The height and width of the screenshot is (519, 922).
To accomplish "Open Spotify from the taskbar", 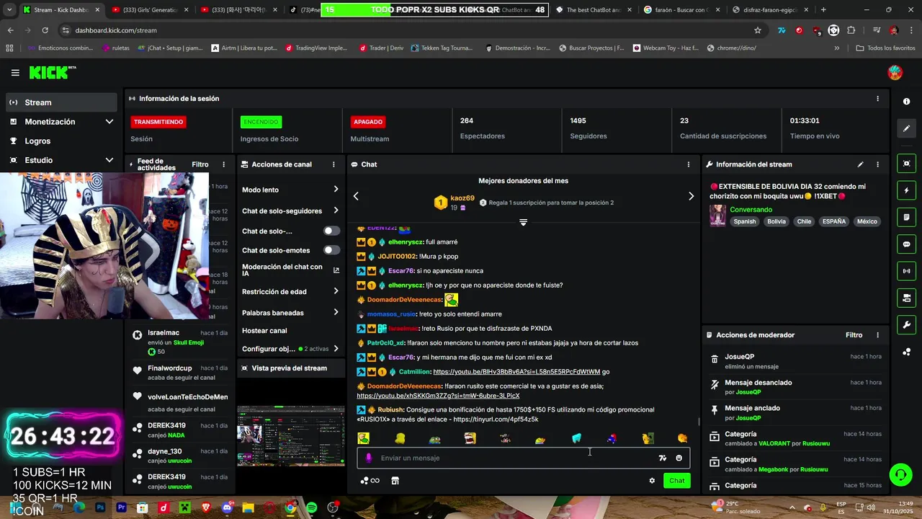I will click(311, 507).
